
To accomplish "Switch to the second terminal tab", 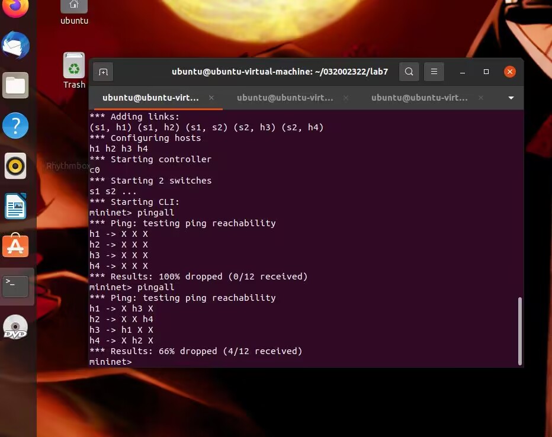I will (285, 98).
